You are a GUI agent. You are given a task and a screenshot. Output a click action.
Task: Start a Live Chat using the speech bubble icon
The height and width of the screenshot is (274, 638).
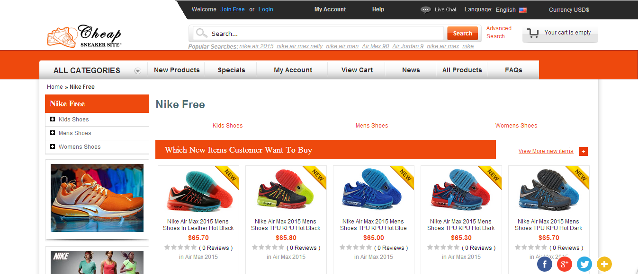[425, 9]
